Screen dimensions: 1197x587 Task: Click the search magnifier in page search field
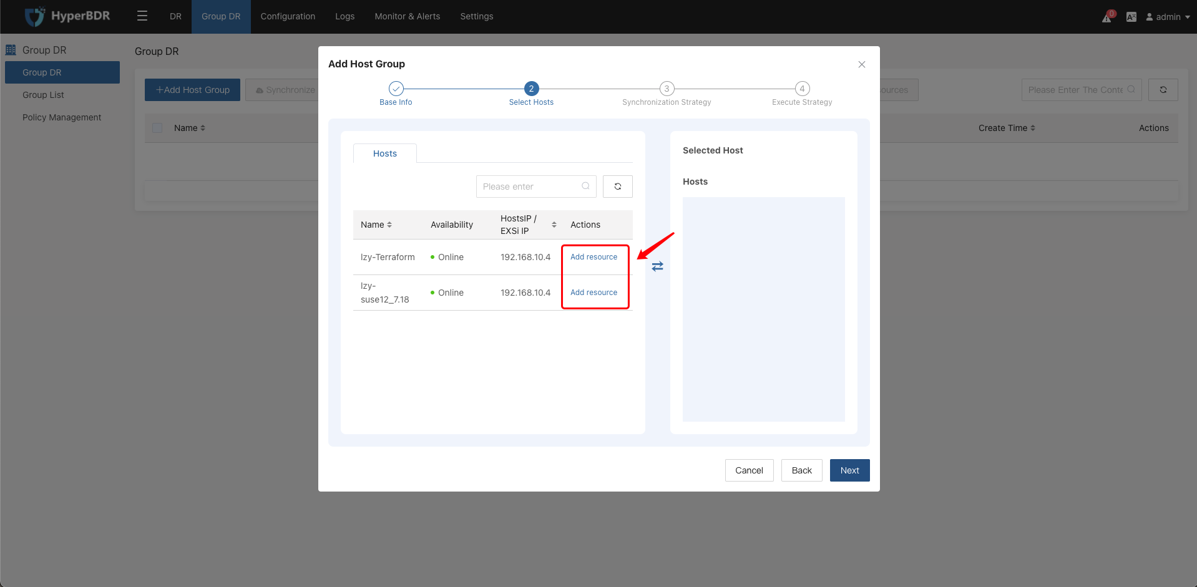coord(1131,89)
